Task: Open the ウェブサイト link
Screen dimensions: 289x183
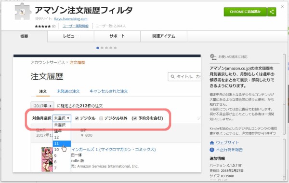Action: pyautogui.click(x=227, y=143)
